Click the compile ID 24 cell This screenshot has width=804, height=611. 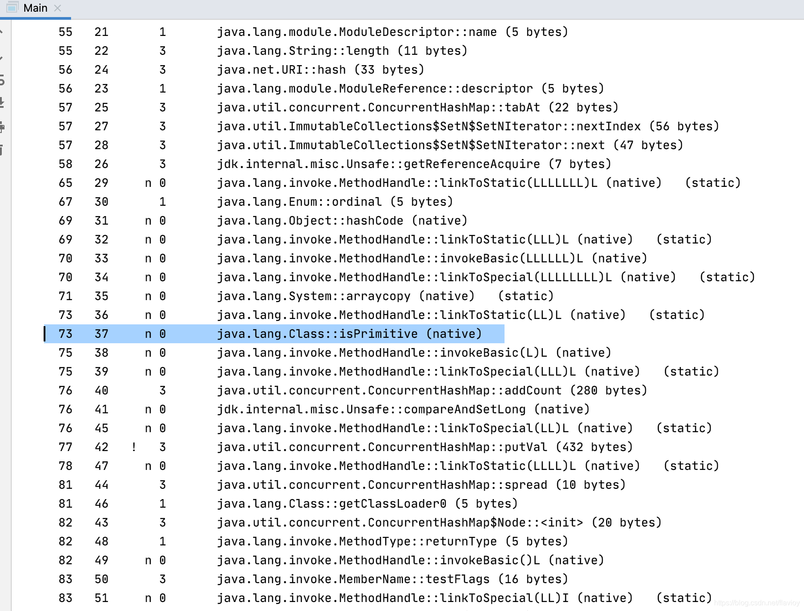coord(102,70)
